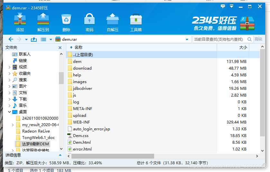This screenshot has width=270, height=172.
Task: Expand the 图片 tree node
Action: click(x=9, y=86)
